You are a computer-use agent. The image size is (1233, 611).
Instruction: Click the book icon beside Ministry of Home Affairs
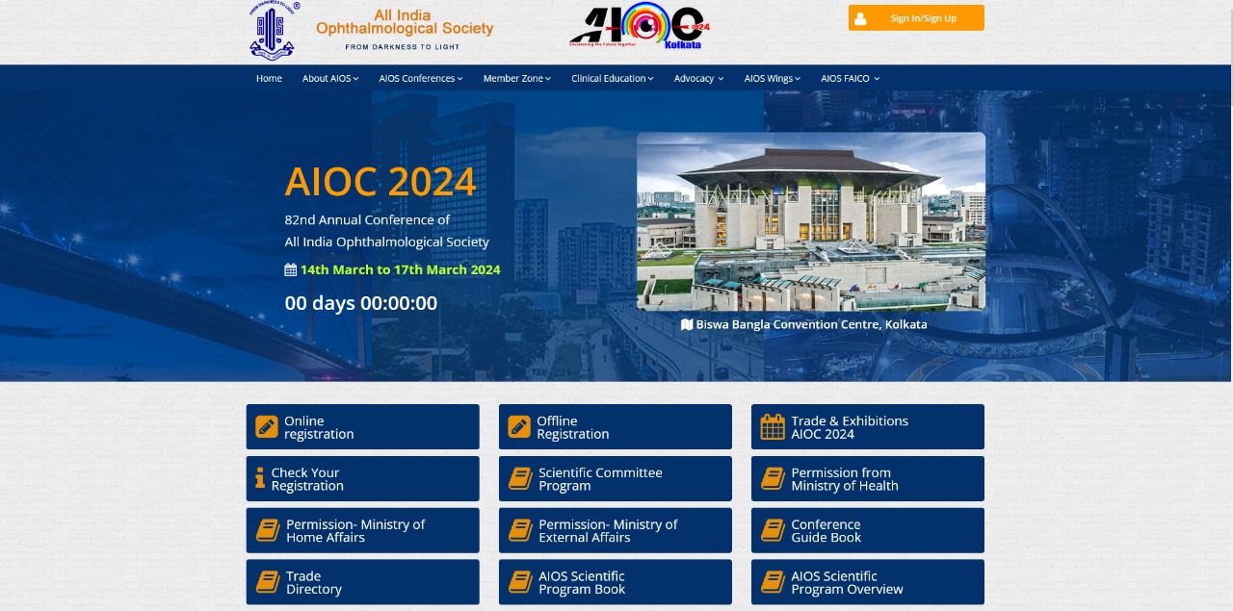coord(268,530)
